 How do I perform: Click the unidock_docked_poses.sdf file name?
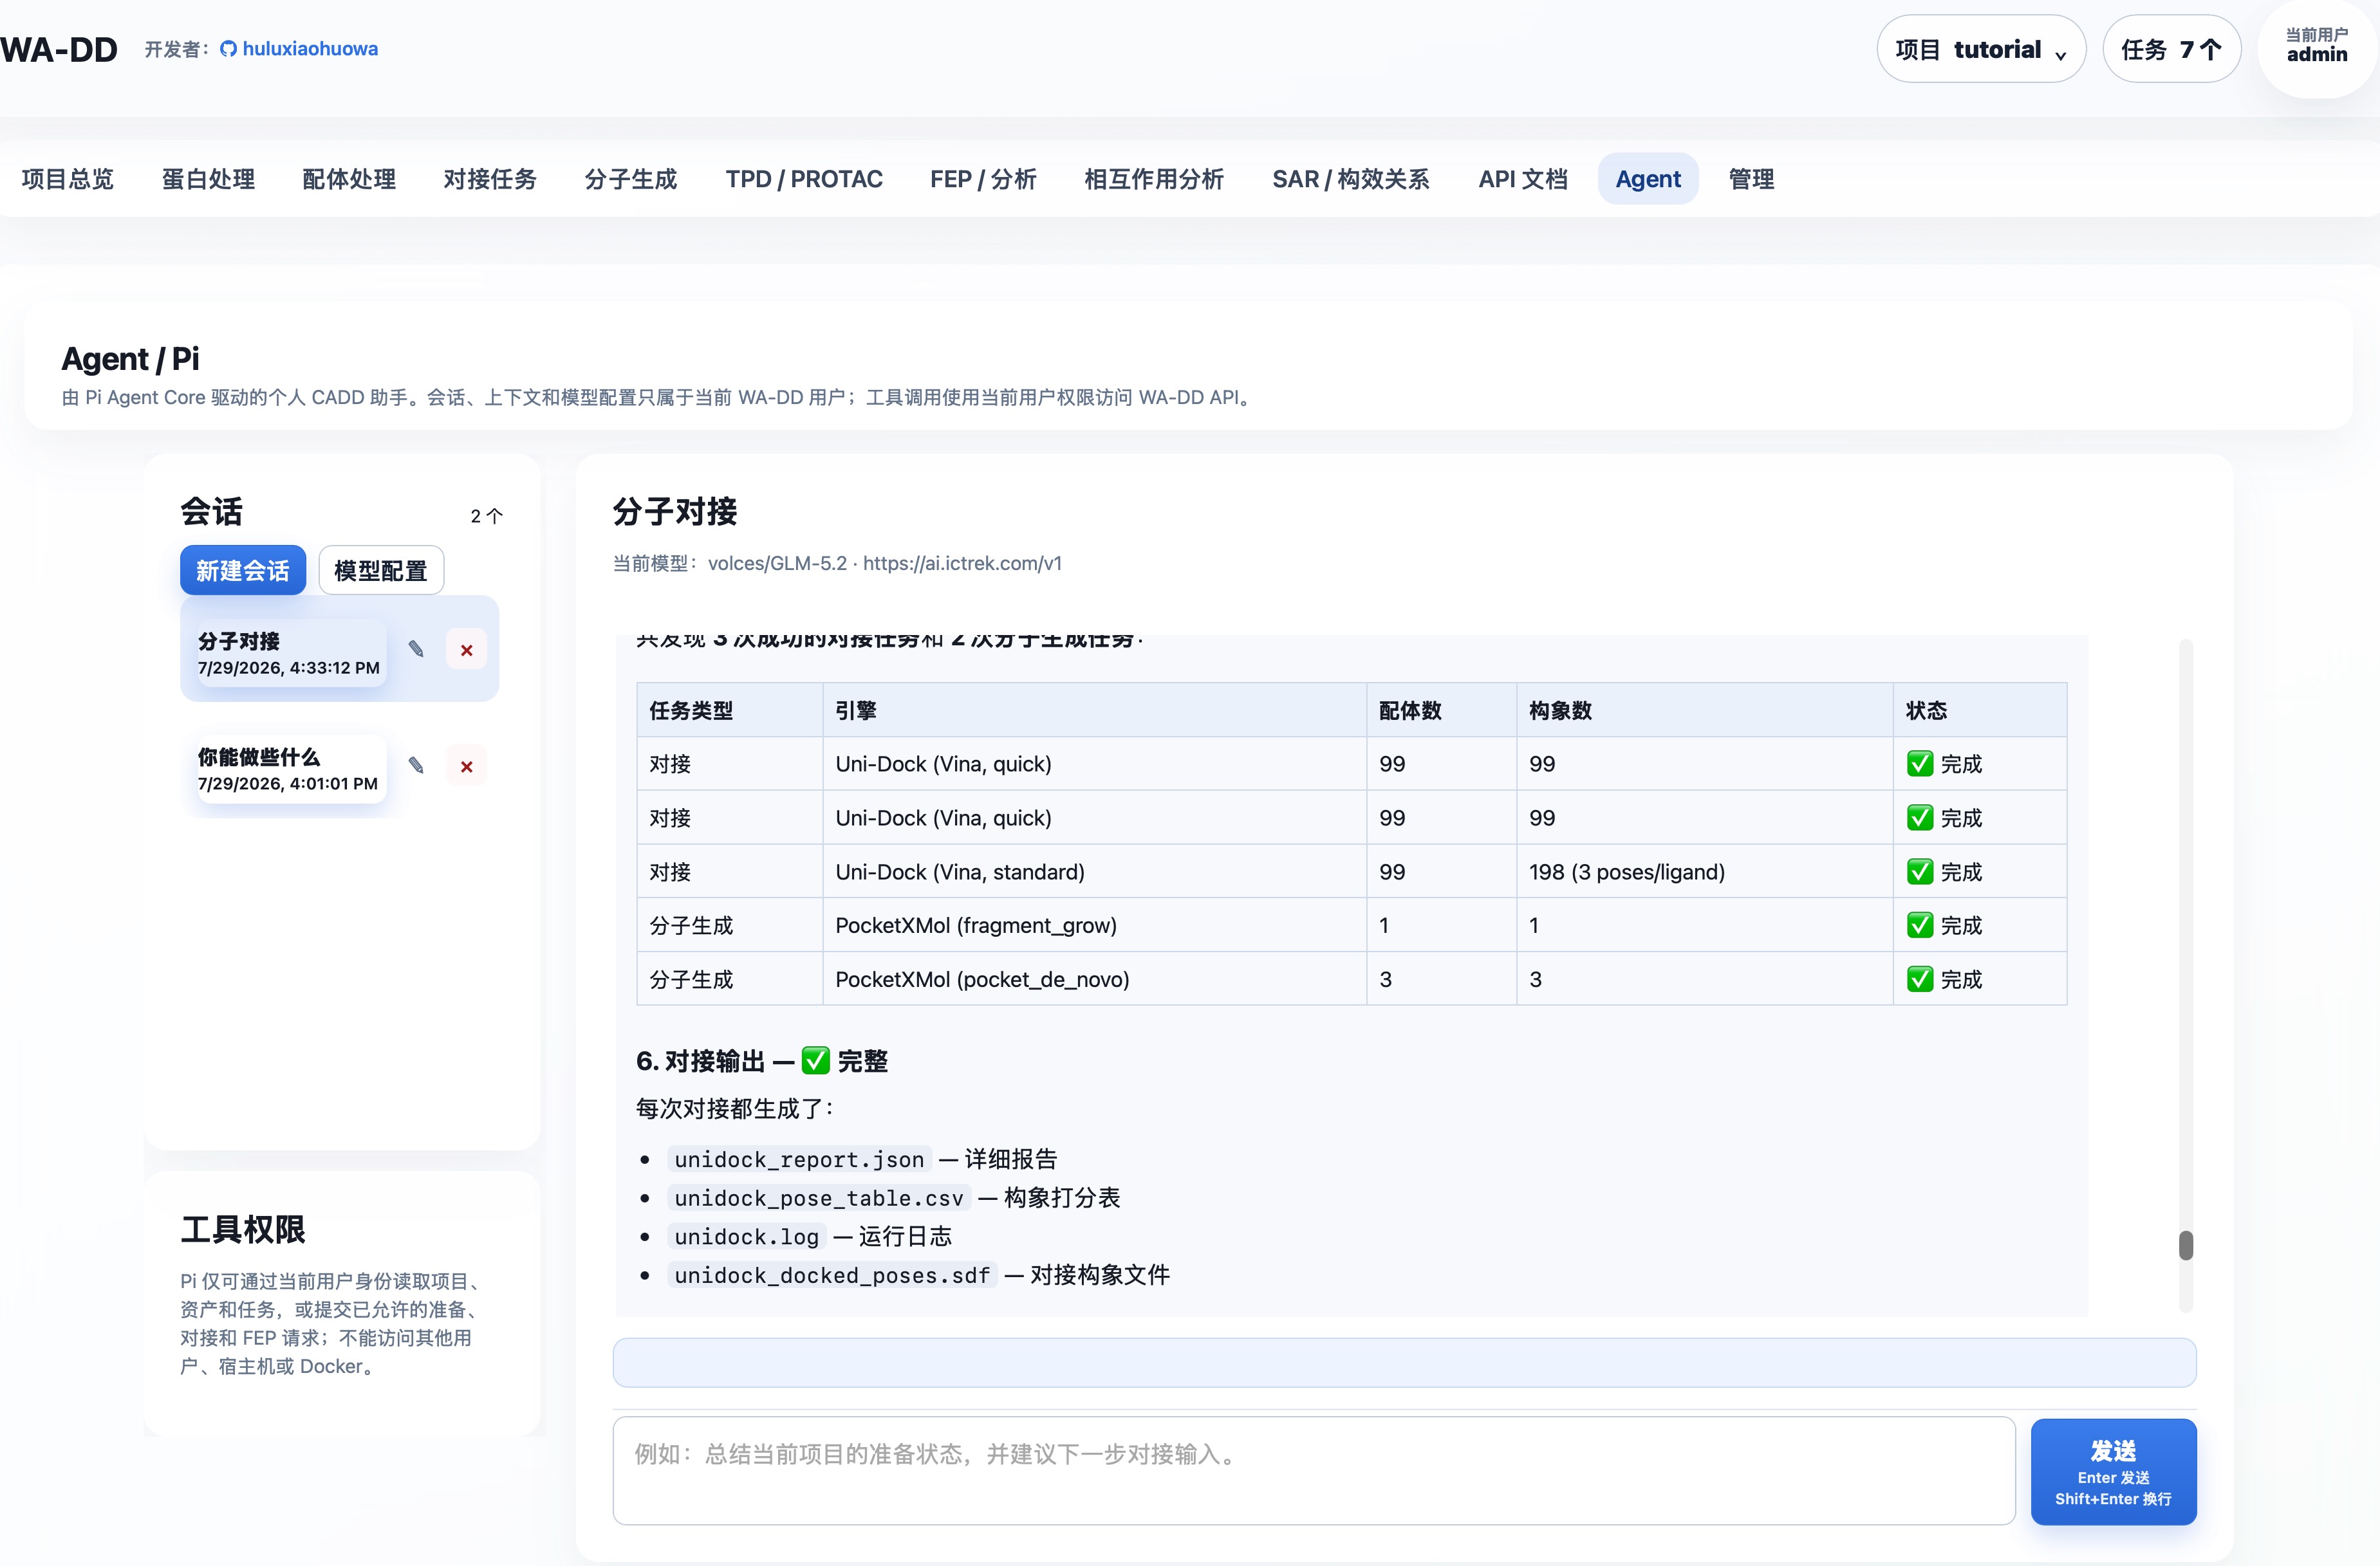tap(832, 1275)
